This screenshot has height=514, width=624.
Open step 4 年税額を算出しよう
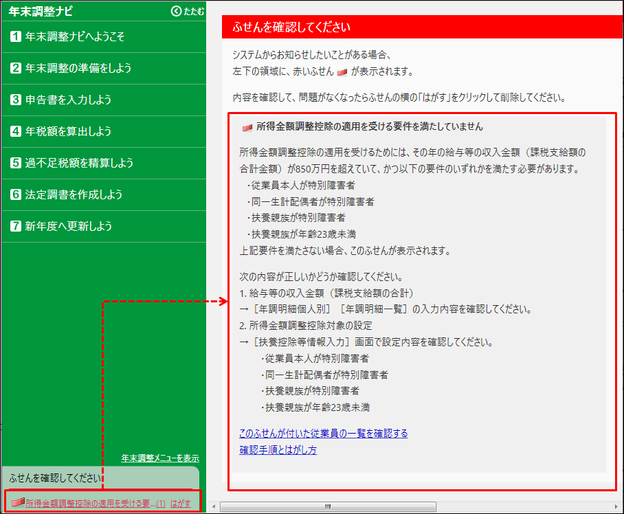[x=104, y=131]
